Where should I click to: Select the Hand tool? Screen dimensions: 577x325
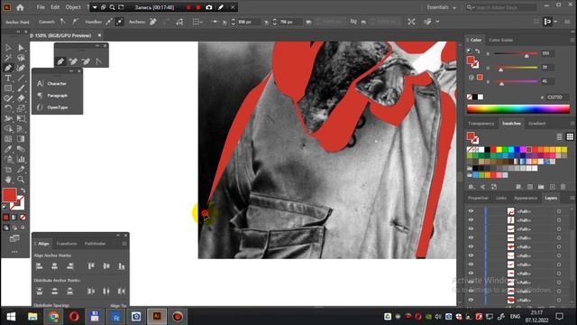point(8,180)
